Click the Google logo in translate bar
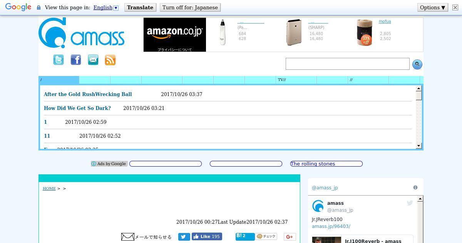This screenshot has height=243, width=462. pos(18,7)
